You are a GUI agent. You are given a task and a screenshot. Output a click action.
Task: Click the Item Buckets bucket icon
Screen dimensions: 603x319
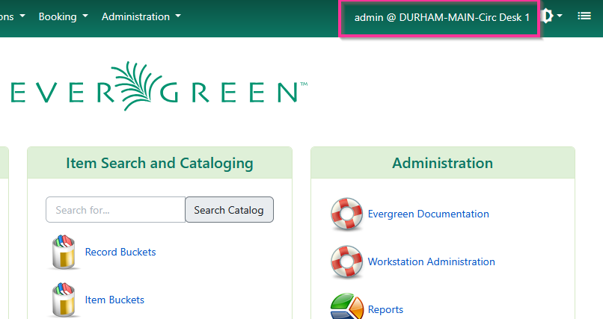tap(64, 300)
